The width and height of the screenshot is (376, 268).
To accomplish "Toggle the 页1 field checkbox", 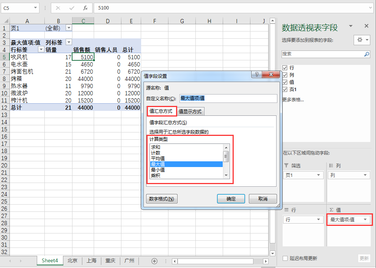I will 285,89.
